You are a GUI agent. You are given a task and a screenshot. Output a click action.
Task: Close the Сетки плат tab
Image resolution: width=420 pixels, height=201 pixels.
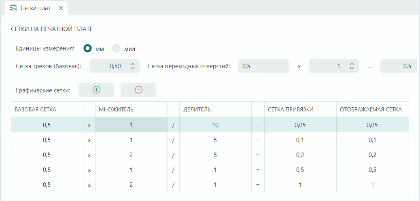(61, 8)
